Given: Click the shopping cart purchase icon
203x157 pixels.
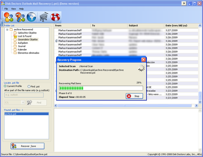Looking at the screenshot, I should (44, 17).
